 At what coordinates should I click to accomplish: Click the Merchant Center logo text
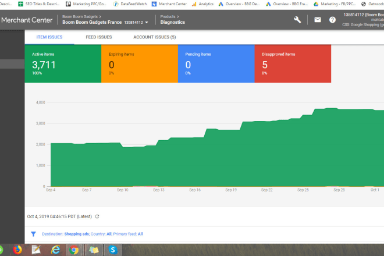(x=27, y=20)
